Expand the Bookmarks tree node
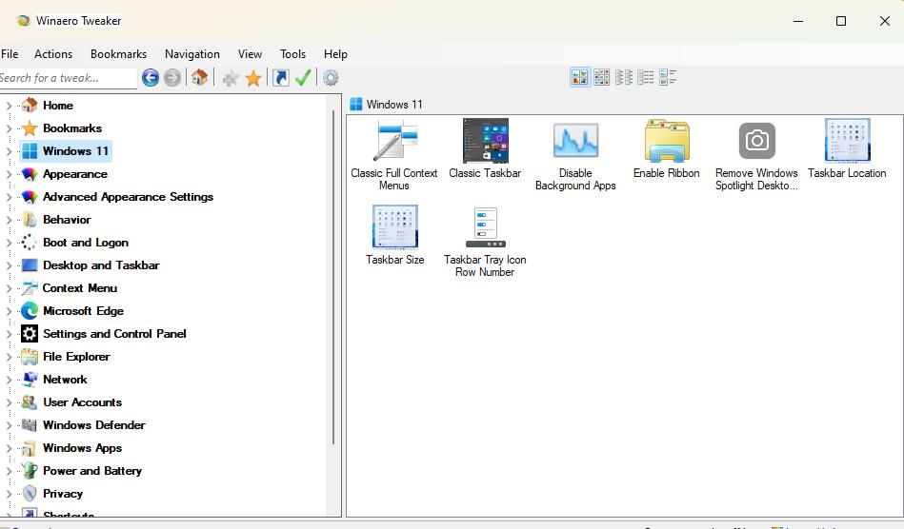The width and height of the screenshot is (904, 529). pyautogui.click(x=9, y=128)
